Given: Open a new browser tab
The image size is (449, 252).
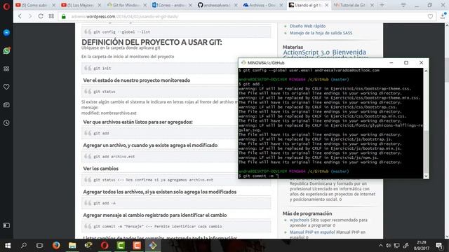Looking at the screenshot, I should [382, 5].
